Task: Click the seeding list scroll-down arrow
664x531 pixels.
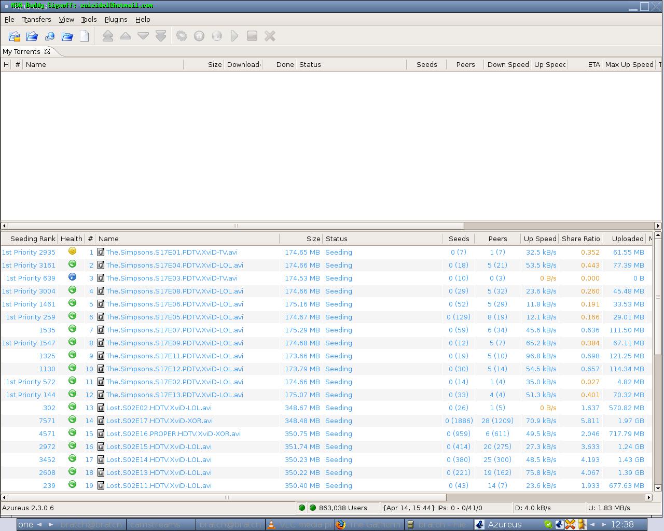Action: (x=658, y=488)
